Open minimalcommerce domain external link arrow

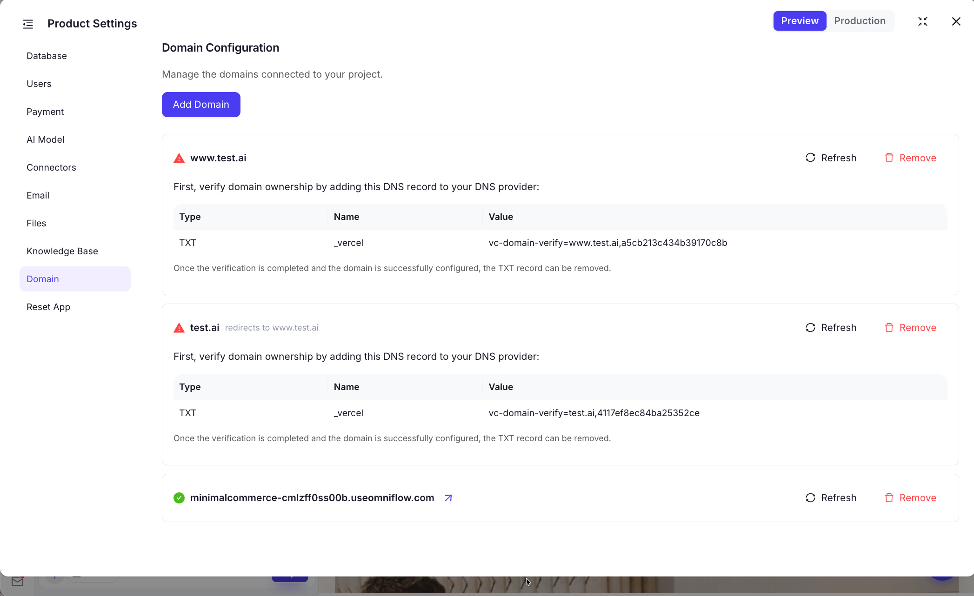[x=448, y=498]
